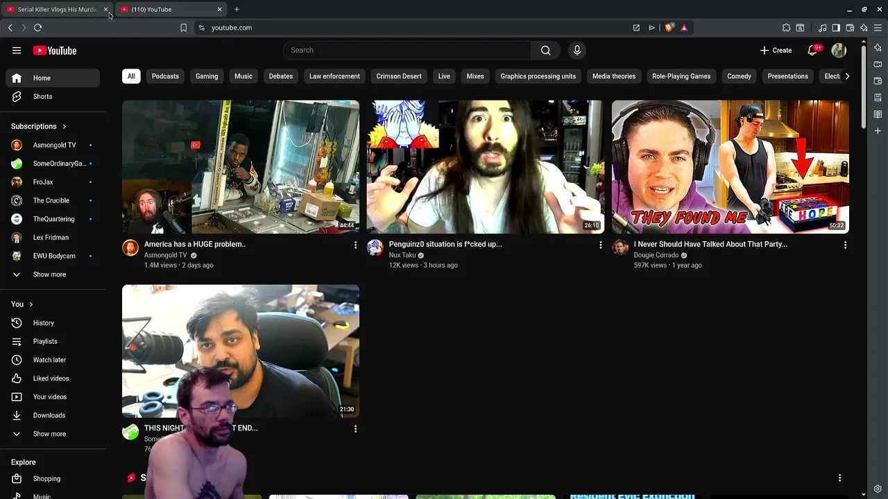The image size is (888, 499).
Task: Open a new browser tab
Action: point(237,9)
